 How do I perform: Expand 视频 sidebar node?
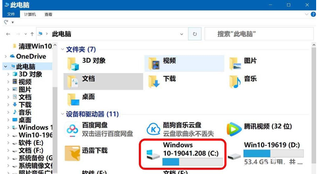tap(9, 82)
